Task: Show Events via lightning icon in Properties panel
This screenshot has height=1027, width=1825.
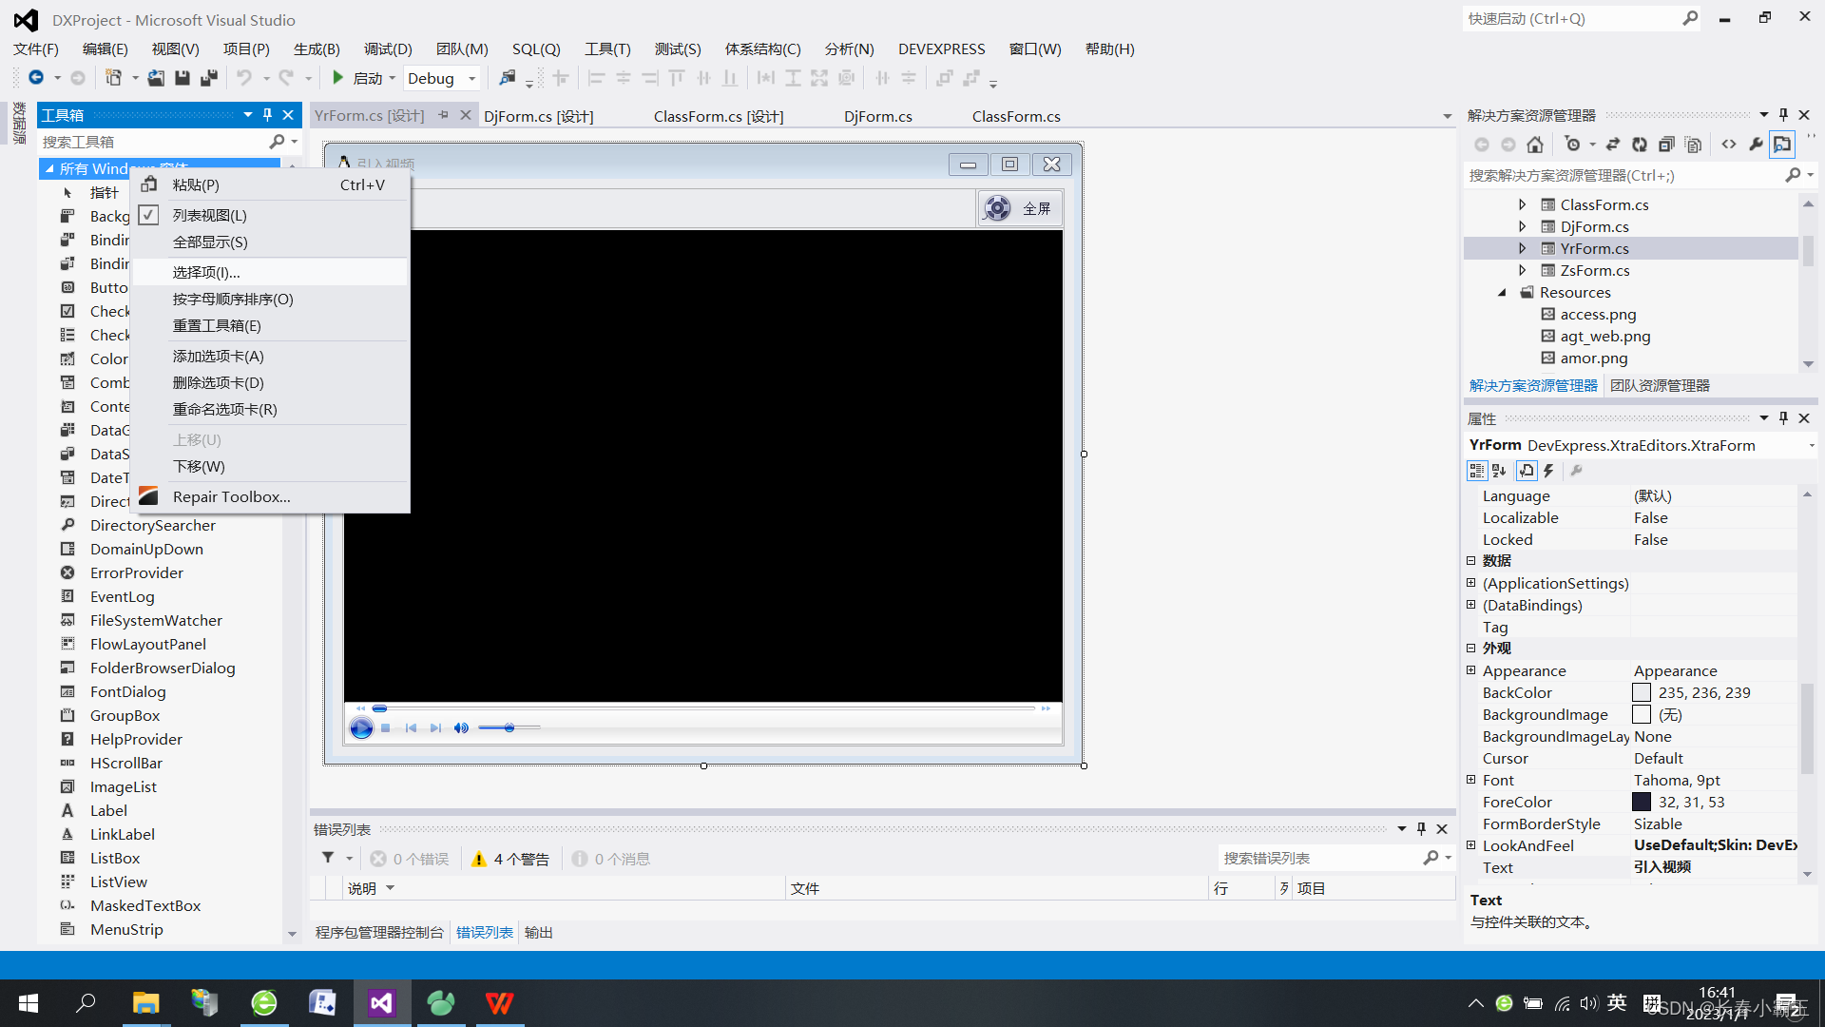Action: (x=1548, y=471)
